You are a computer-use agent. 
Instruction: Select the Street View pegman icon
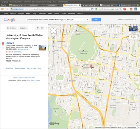53,42
